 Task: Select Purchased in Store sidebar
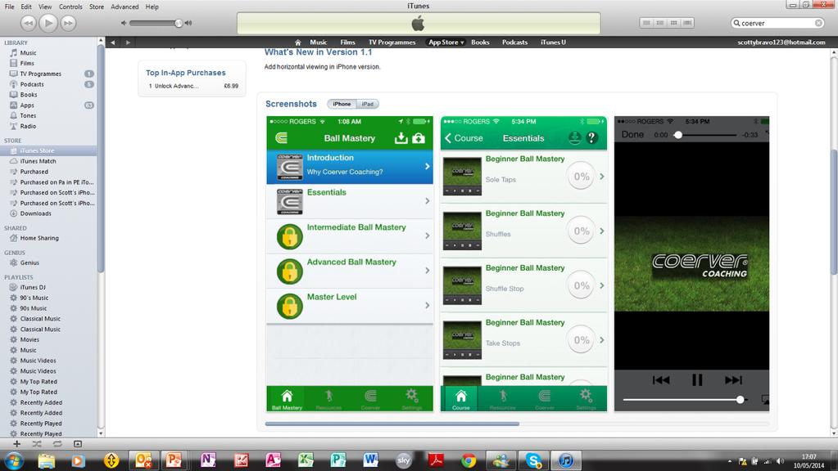tap(34, 172)
